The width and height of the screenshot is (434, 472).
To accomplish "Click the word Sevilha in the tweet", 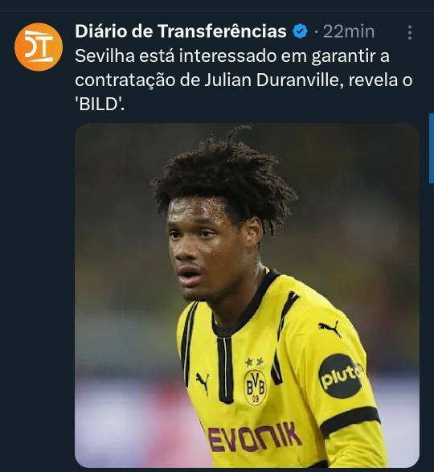I will (104, 55).
